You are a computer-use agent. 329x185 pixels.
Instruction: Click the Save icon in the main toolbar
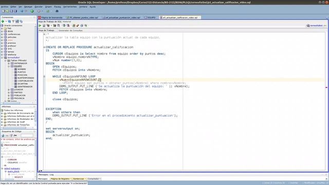(x=11, y=11)
